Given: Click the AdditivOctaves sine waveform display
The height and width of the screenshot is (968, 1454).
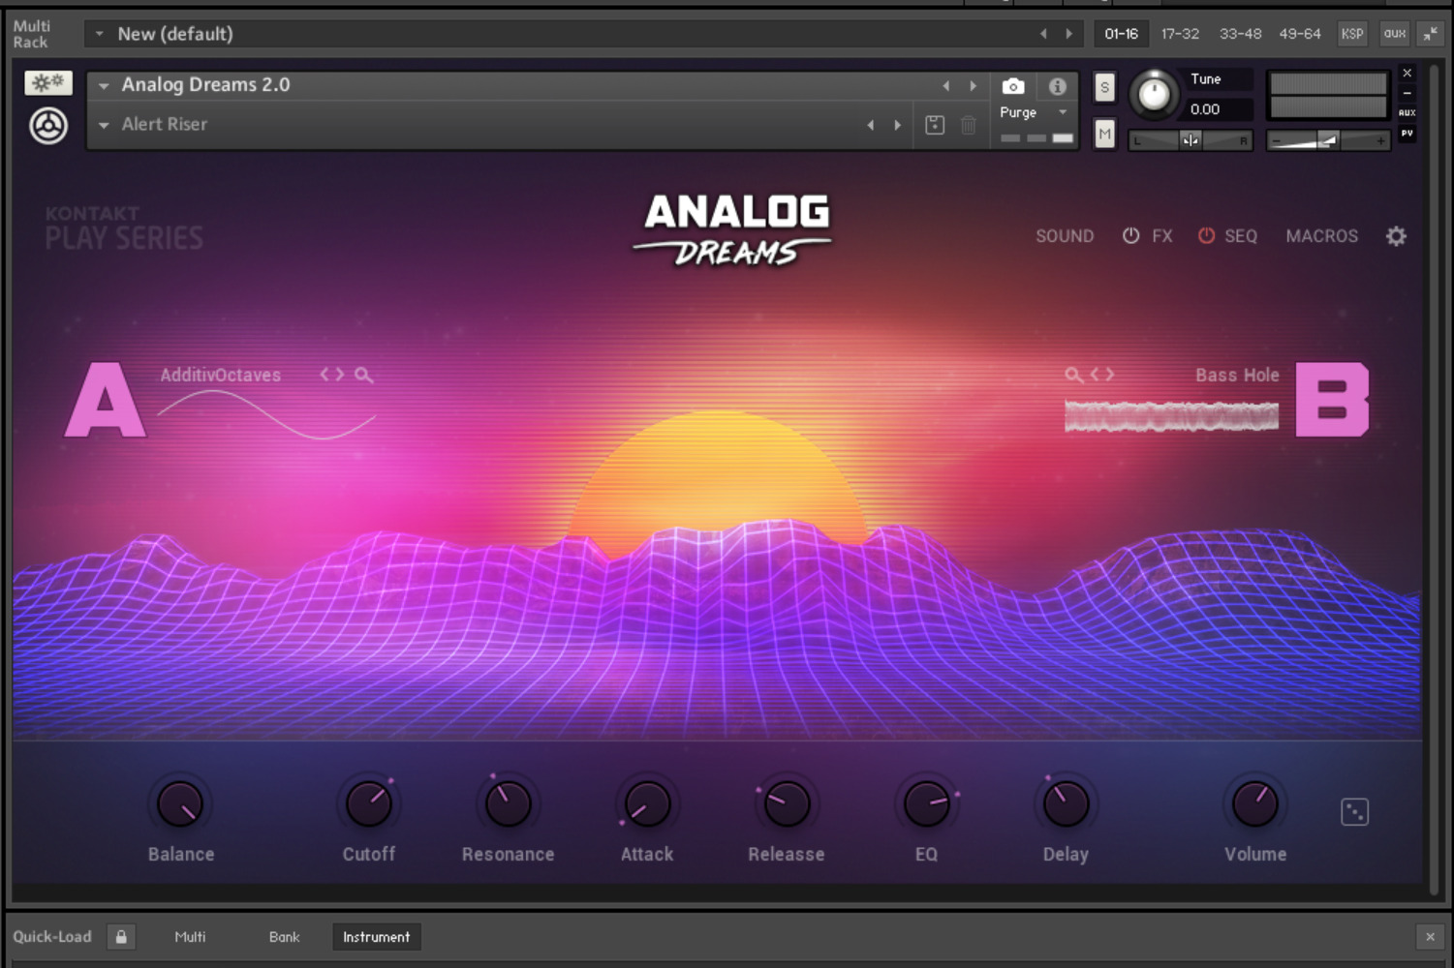Looking at the screenshot, I should tap(266, 414).
